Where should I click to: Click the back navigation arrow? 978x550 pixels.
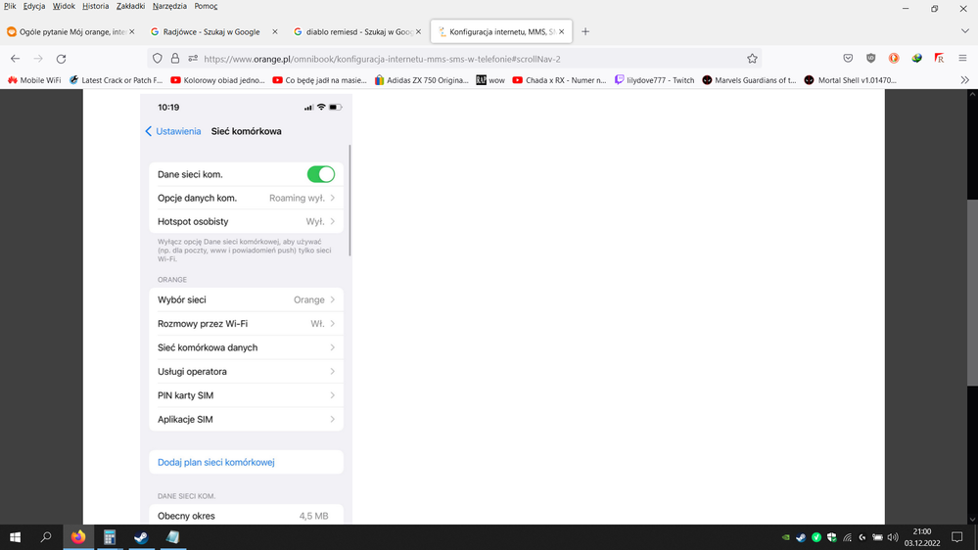[15, 59]
